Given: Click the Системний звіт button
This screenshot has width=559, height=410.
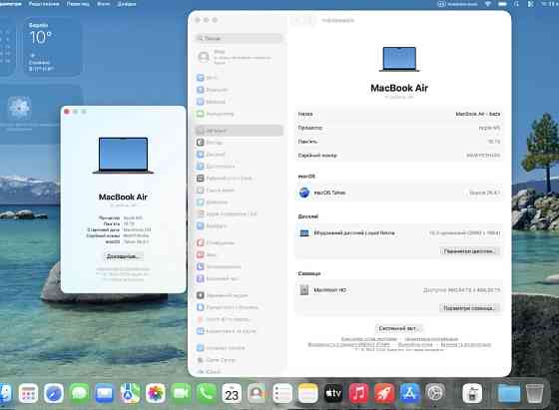Looking at the screenshot, I should point(398,328).
